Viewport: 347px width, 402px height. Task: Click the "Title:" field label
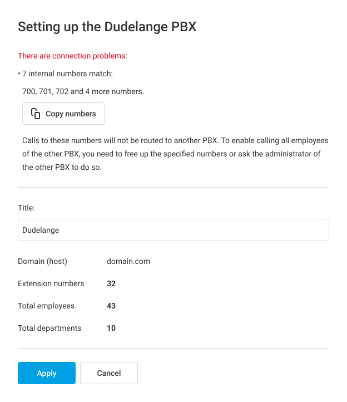pos(26,208)
